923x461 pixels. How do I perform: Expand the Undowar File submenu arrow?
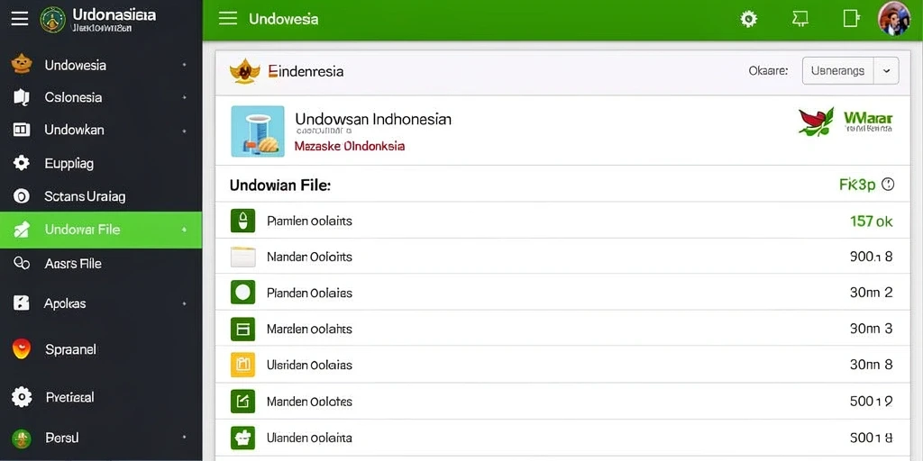click(x=185, y=230)
